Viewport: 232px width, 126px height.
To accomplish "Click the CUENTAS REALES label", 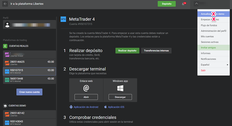I will [x=19, y=46].
